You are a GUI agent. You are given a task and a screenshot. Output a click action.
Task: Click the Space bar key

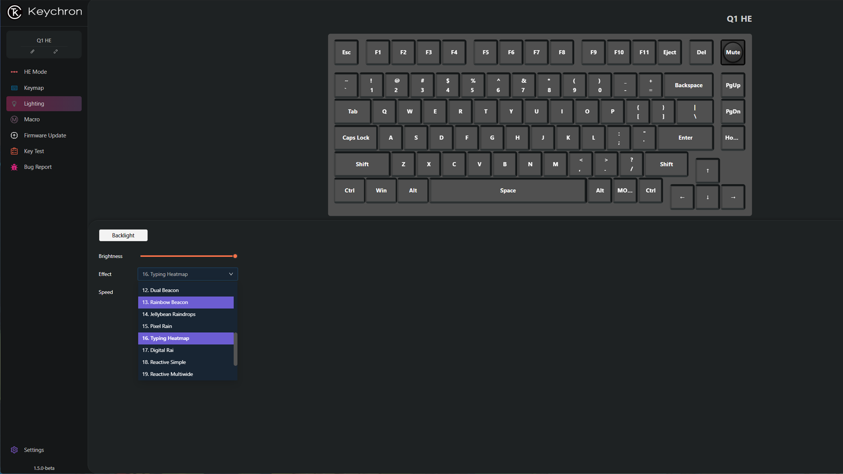point(508,190)
